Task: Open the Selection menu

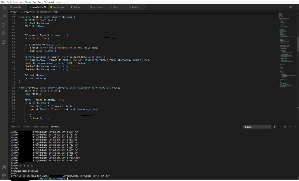Action: 18,2
